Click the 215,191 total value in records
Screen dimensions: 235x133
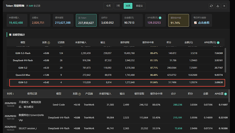coord(177,118)
